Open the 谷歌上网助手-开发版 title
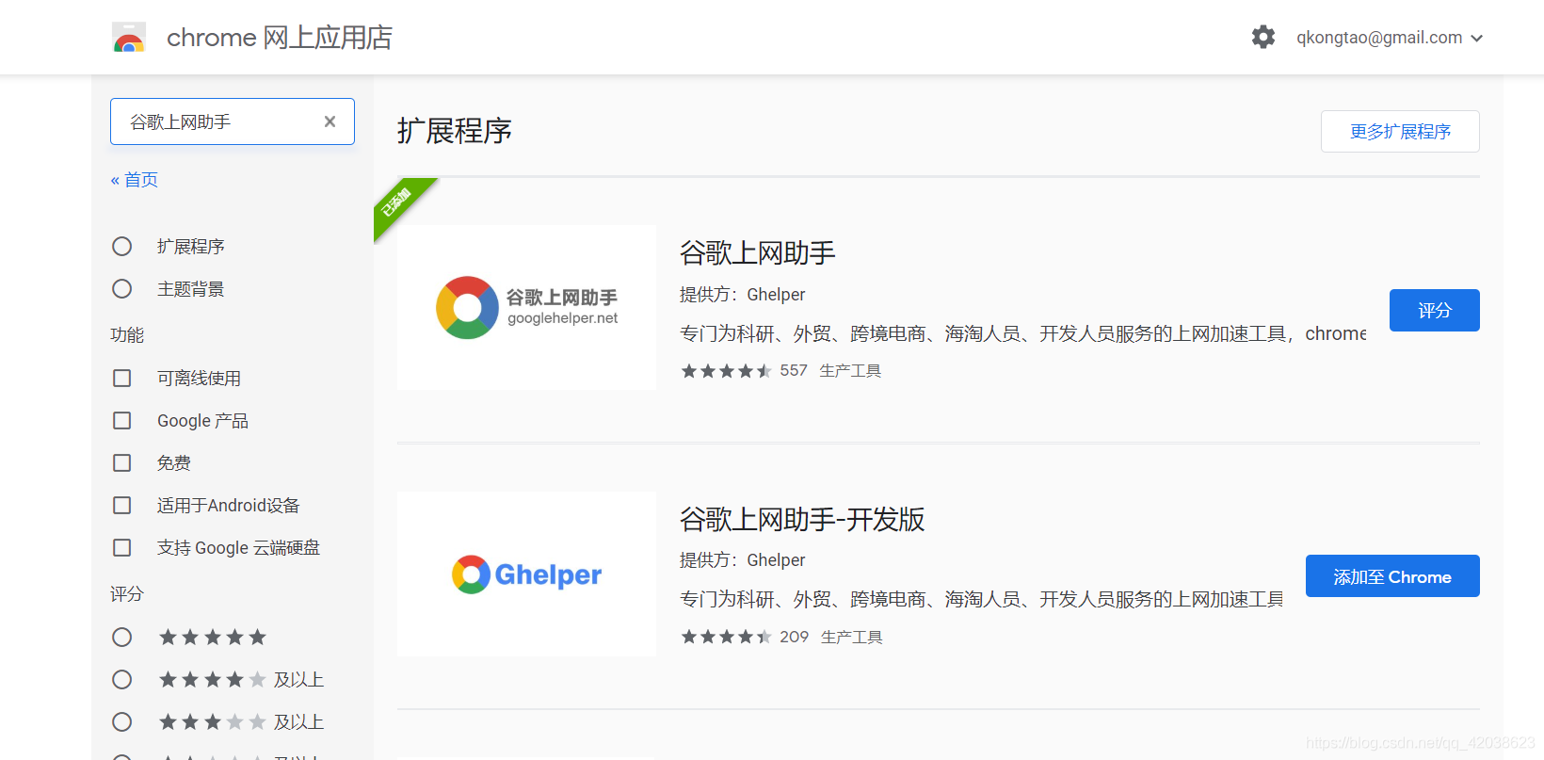Screen dimensions: 1544x760 pyautogui.click(x=802, y=519)
